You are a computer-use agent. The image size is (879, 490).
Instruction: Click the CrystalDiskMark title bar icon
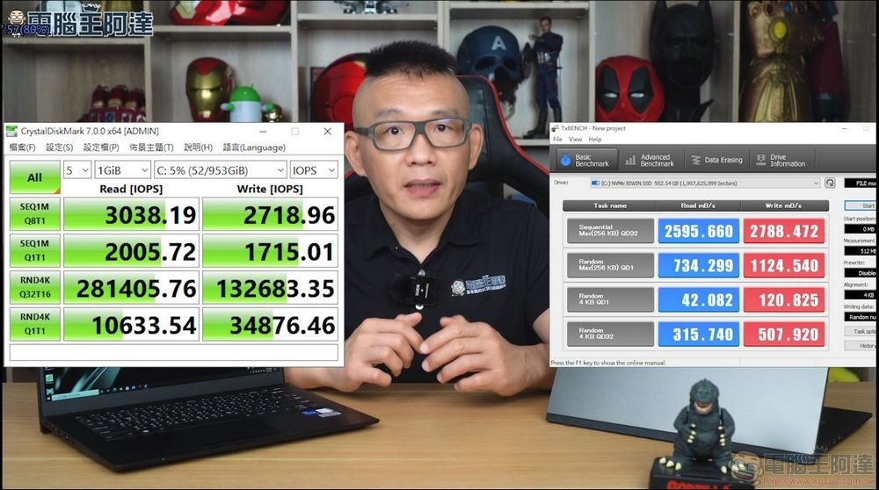point(12,131)
